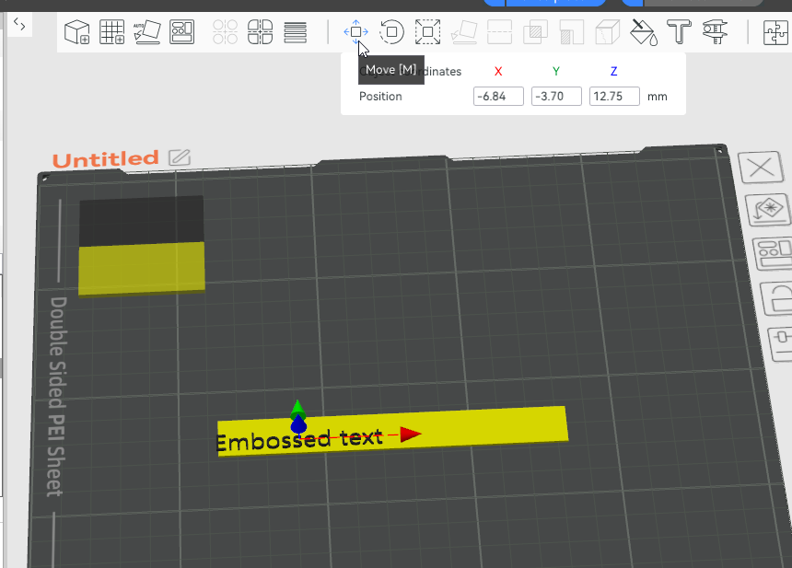The height and width of the screenshot is (568, 792).
Task: Activate the Measure caliper tool
Action: click(x=715, y=32)
